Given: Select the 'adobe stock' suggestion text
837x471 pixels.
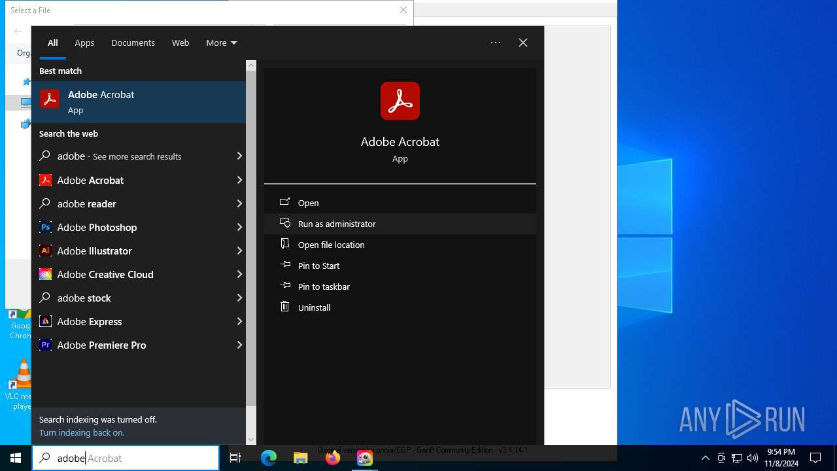Looking at the screenshot, I should click(x=84, y=298).
